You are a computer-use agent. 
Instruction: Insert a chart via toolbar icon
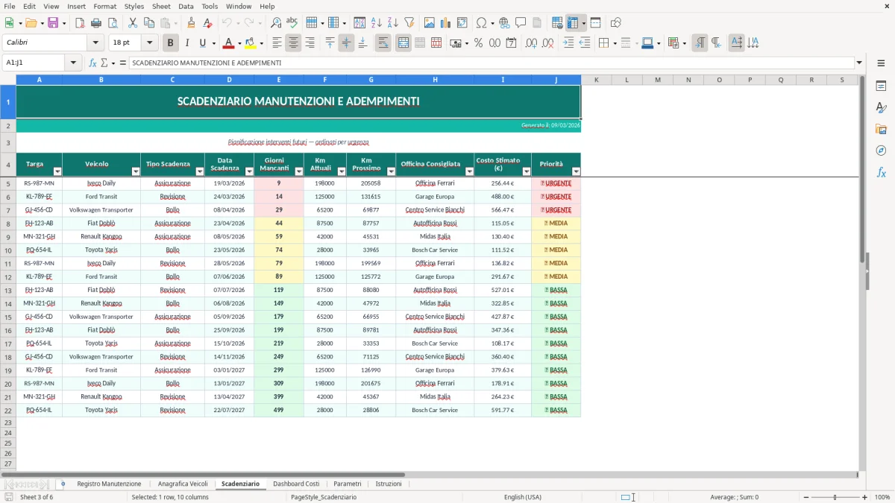click(446, 23)
